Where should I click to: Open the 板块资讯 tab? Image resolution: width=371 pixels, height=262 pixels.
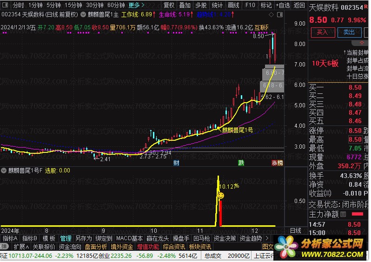pyautogui.click(x=200, y=247)
